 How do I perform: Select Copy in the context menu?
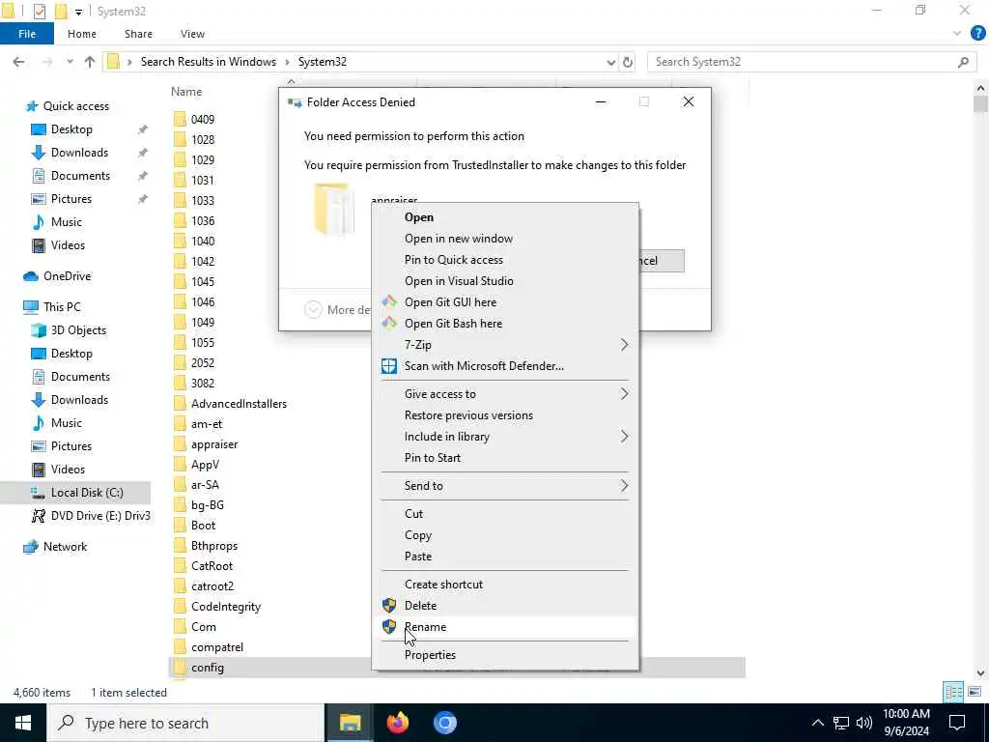[417, 535]
